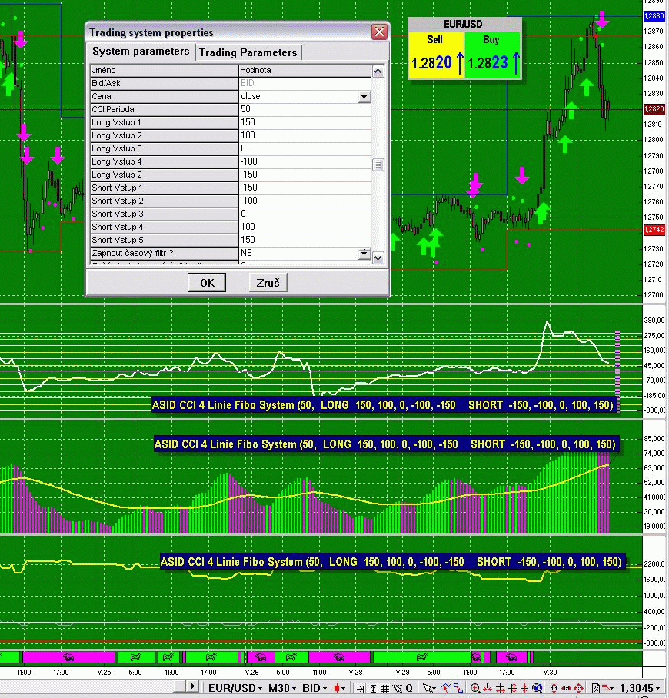Viewport: 669px width, 698px height.
Task: Select the System parameters tab
Action: pyautogui.click(x=140, y=52)
